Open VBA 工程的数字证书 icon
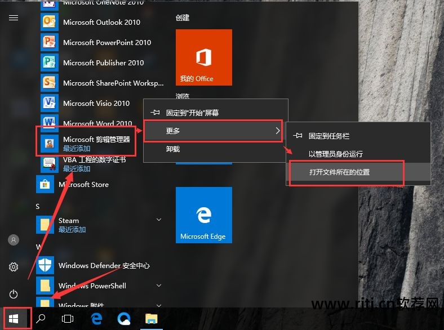Screen dimensions: 444x330 (49, 164)
